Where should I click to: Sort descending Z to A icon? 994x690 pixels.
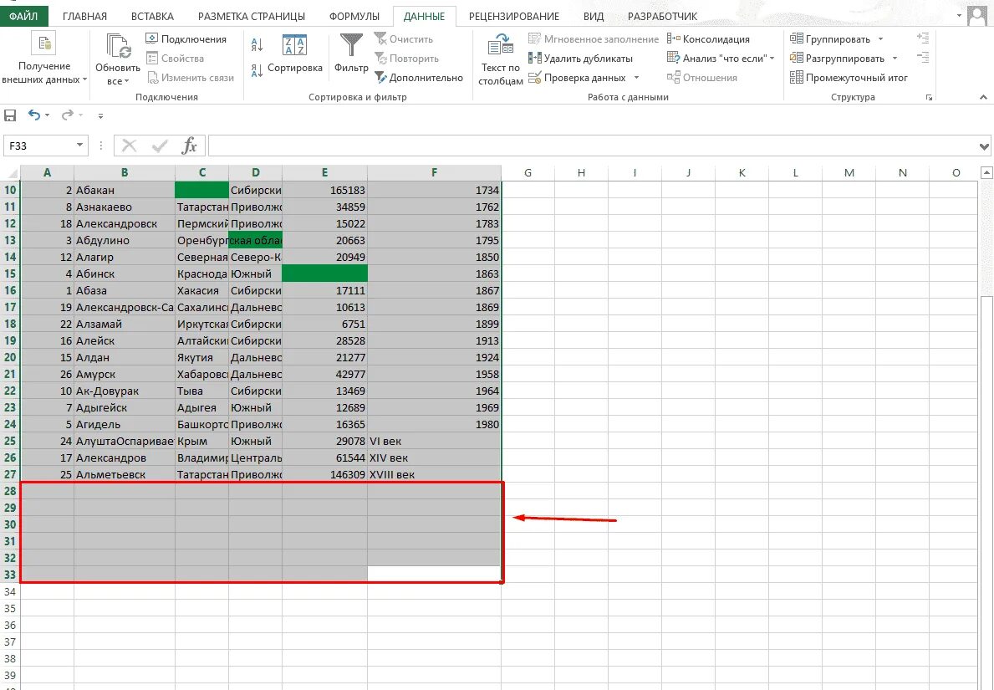click(x=257, y=70)
